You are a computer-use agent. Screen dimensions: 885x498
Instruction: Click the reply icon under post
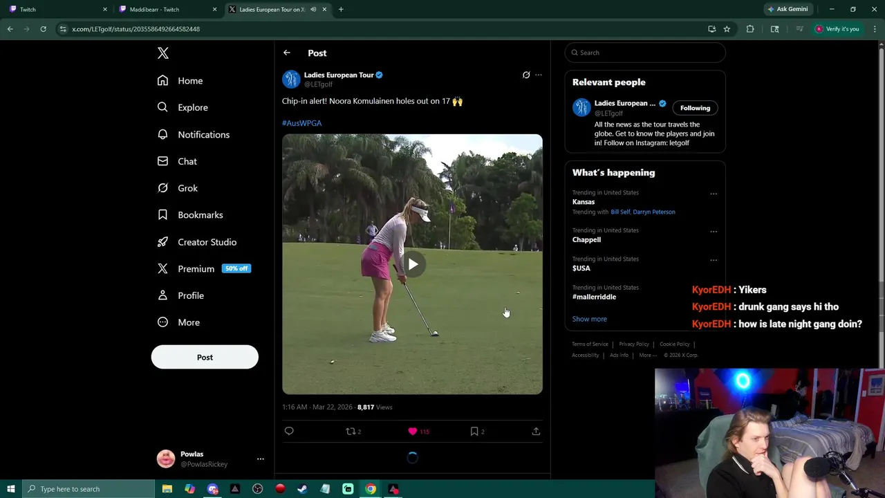[x=289, y=431]
